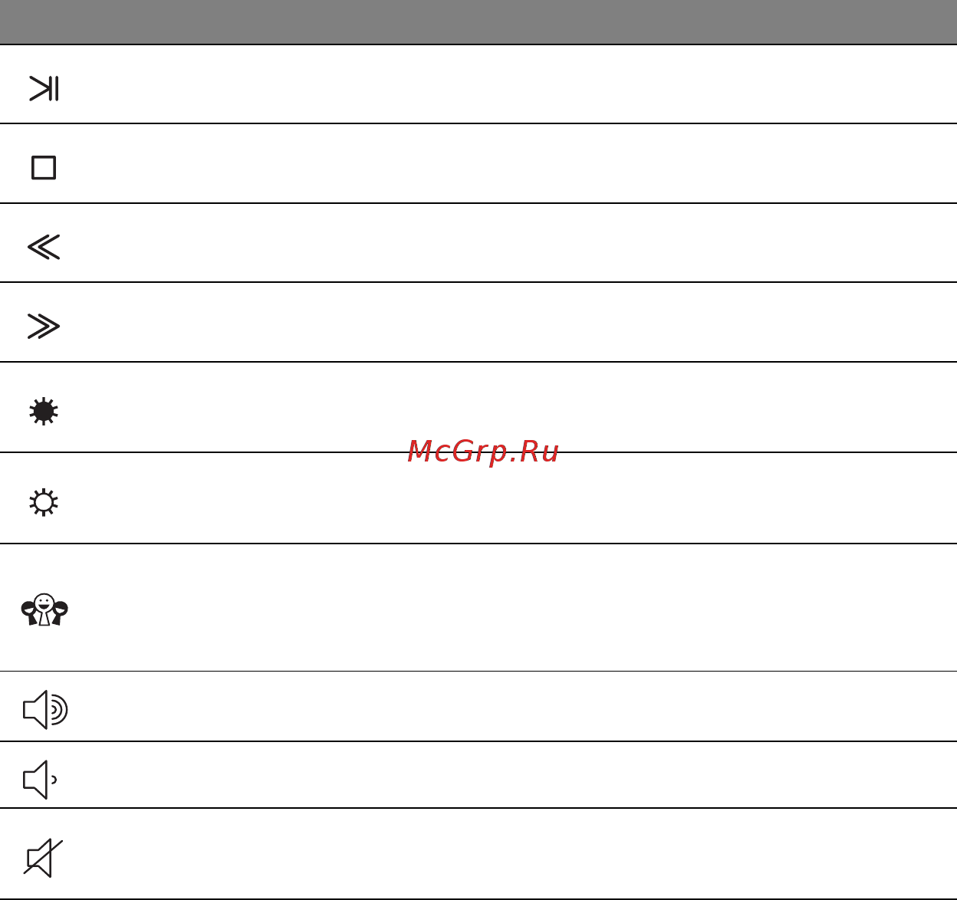
Task: Click the brightness down outlined sun icon
Action: pyautogui.click(x=44, y=502)
